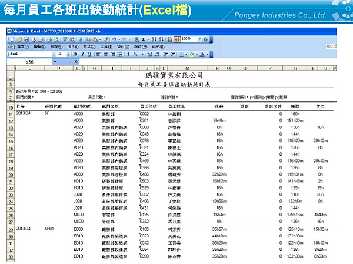Open the font size 10 dropdown

[68, 54]
